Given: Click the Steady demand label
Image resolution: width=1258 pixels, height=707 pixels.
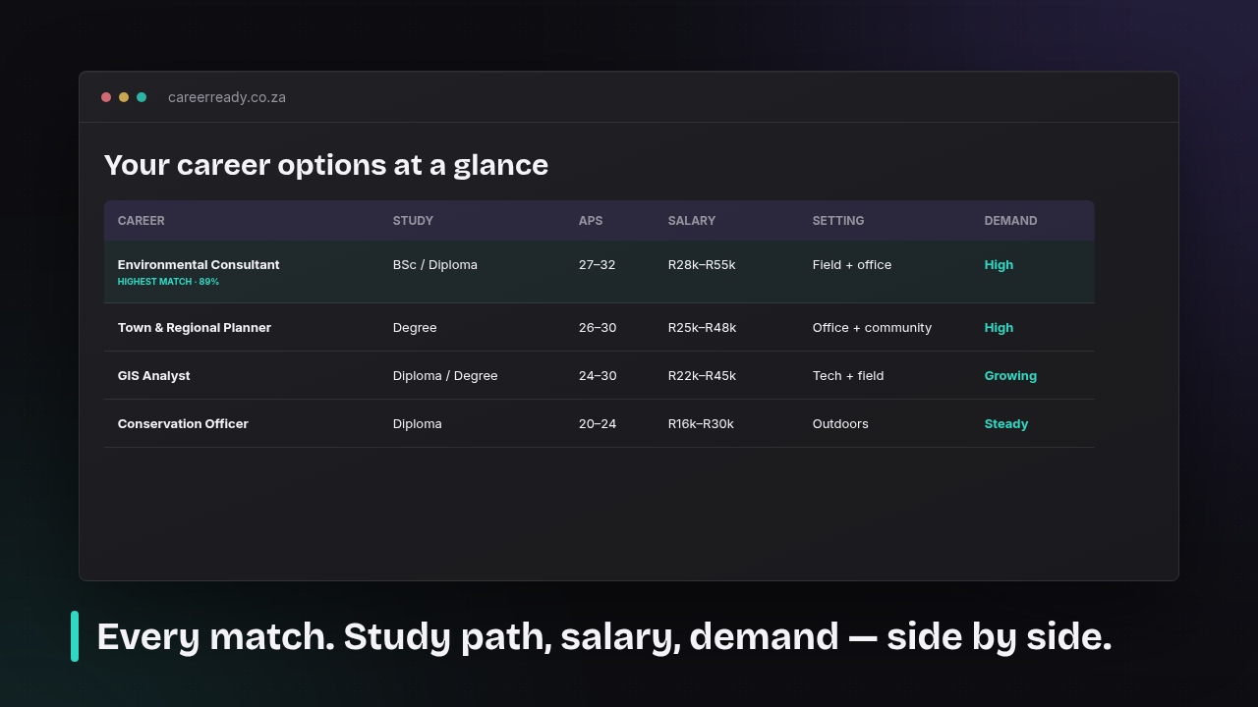Looking at the screenshot, I should [1006, 423].
